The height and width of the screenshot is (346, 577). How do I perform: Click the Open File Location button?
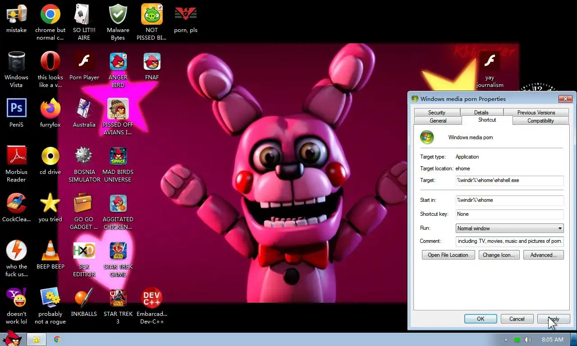448,255
